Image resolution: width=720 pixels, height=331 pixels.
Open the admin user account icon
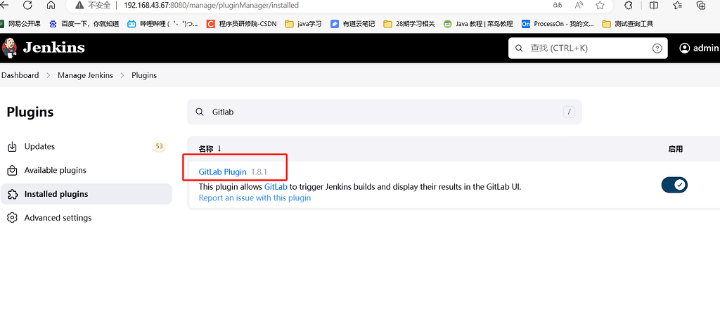685,48
